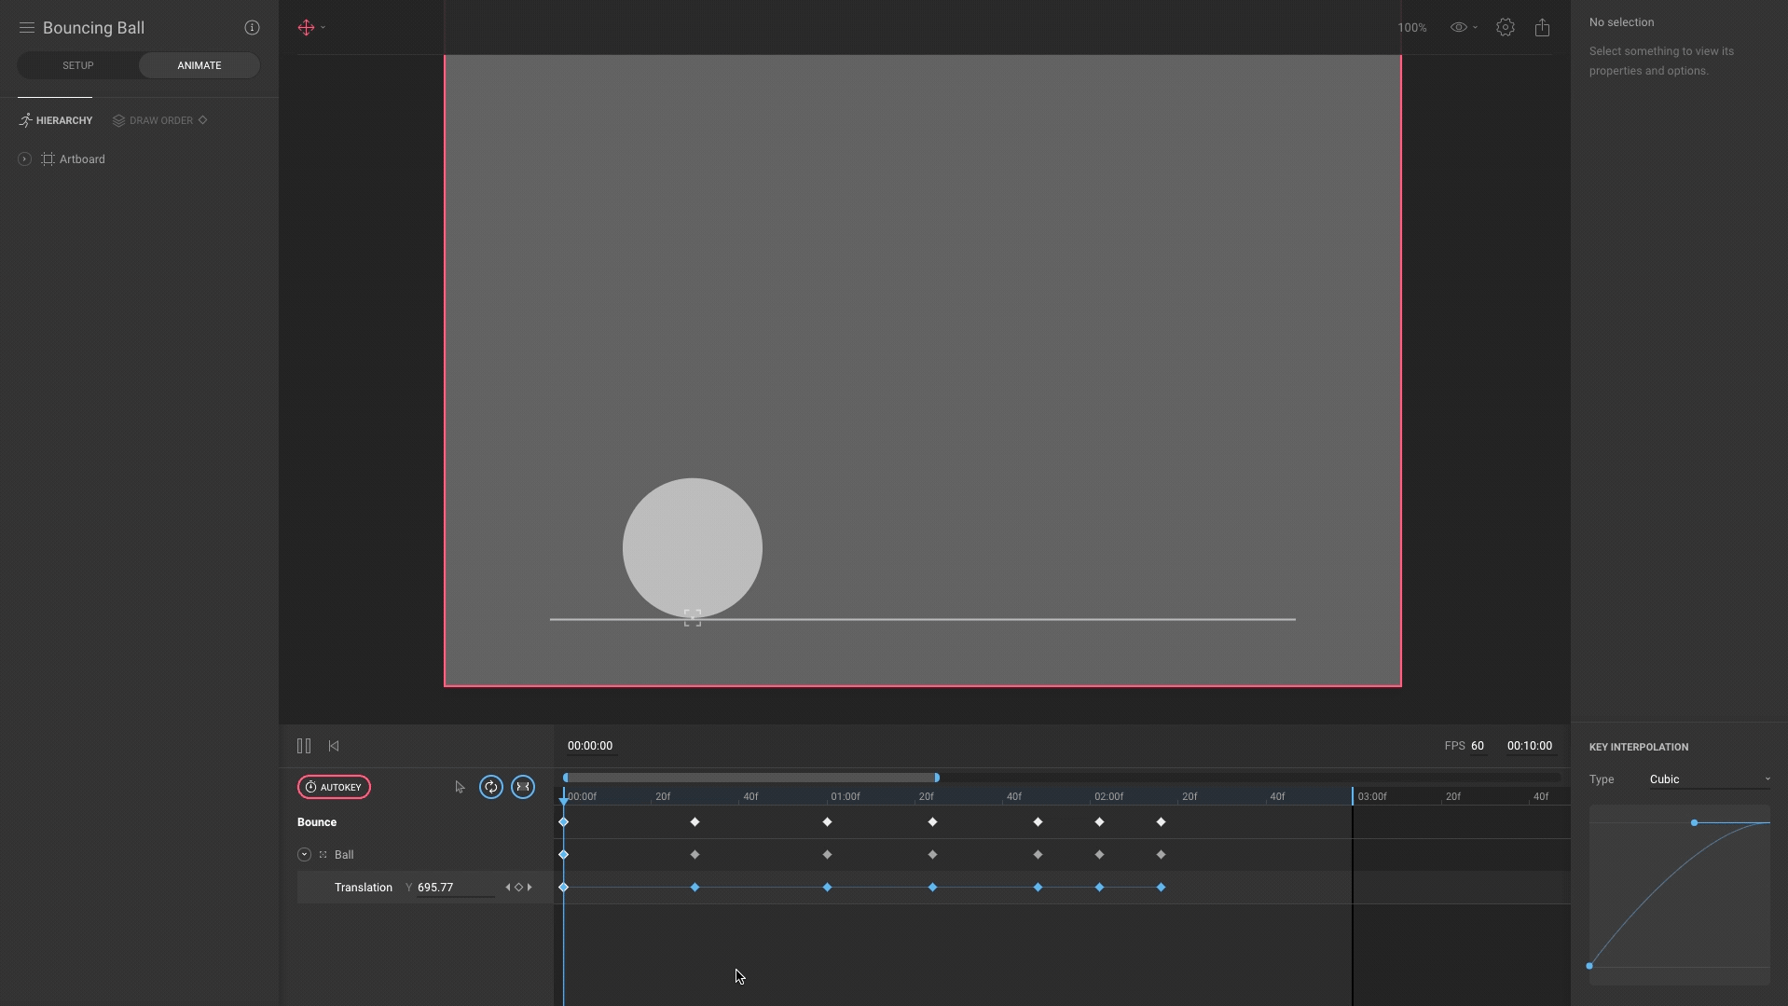
Task: Toggle the eye visibility options
Action: point(1459,28)
